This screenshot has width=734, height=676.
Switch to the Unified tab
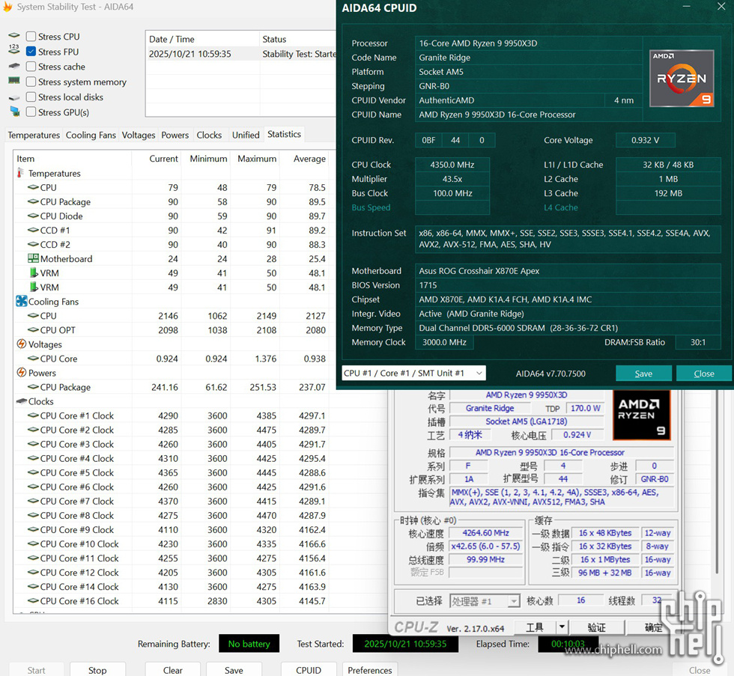pos(246,135)
